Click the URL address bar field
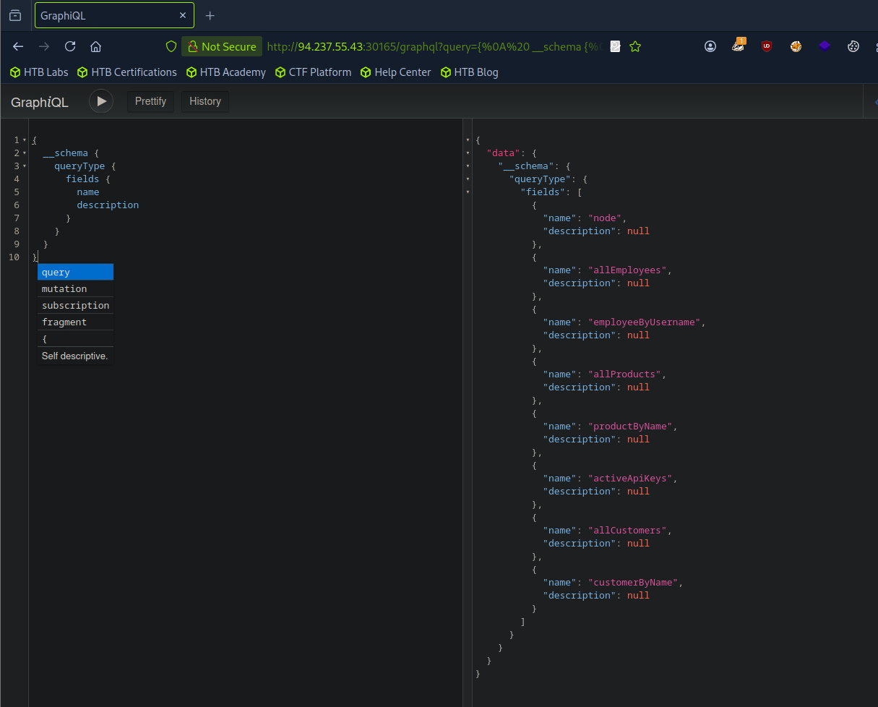The height and width of the screenshot is (707, 878). [x=434, y=46]
